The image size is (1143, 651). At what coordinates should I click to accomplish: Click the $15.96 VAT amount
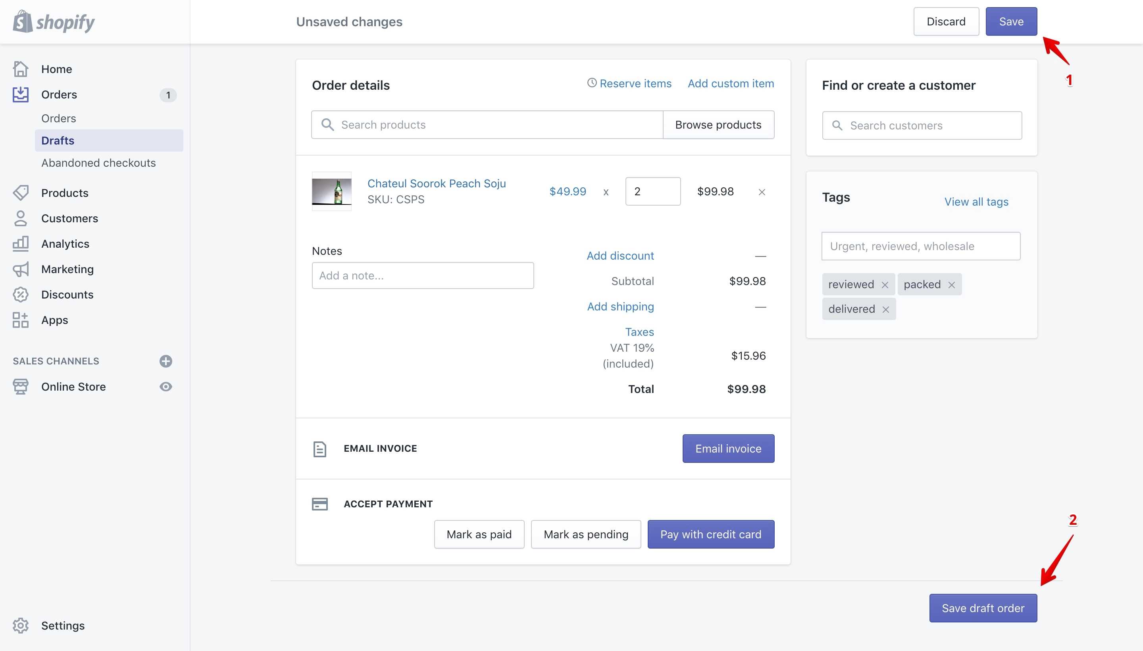748,356
